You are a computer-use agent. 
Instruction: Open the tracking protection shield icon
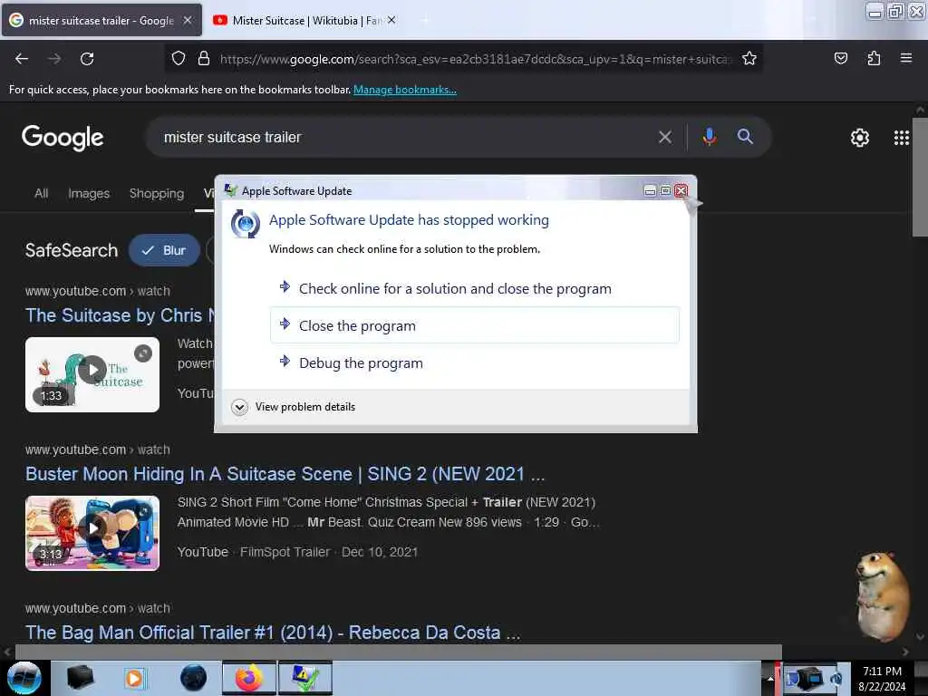[x=179, y=58]
